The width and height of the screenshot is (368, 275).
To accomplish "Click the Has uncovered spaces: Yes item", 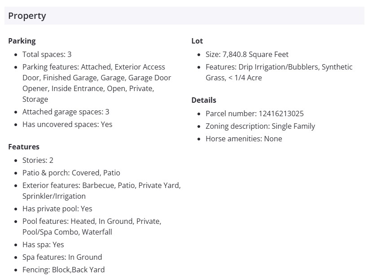I will tap(67, 124).
